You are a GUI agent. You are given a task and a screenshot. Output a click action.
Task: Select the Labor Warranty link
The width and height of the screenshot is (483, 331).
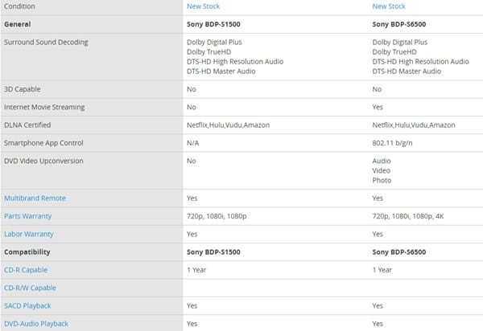point(28,234)
